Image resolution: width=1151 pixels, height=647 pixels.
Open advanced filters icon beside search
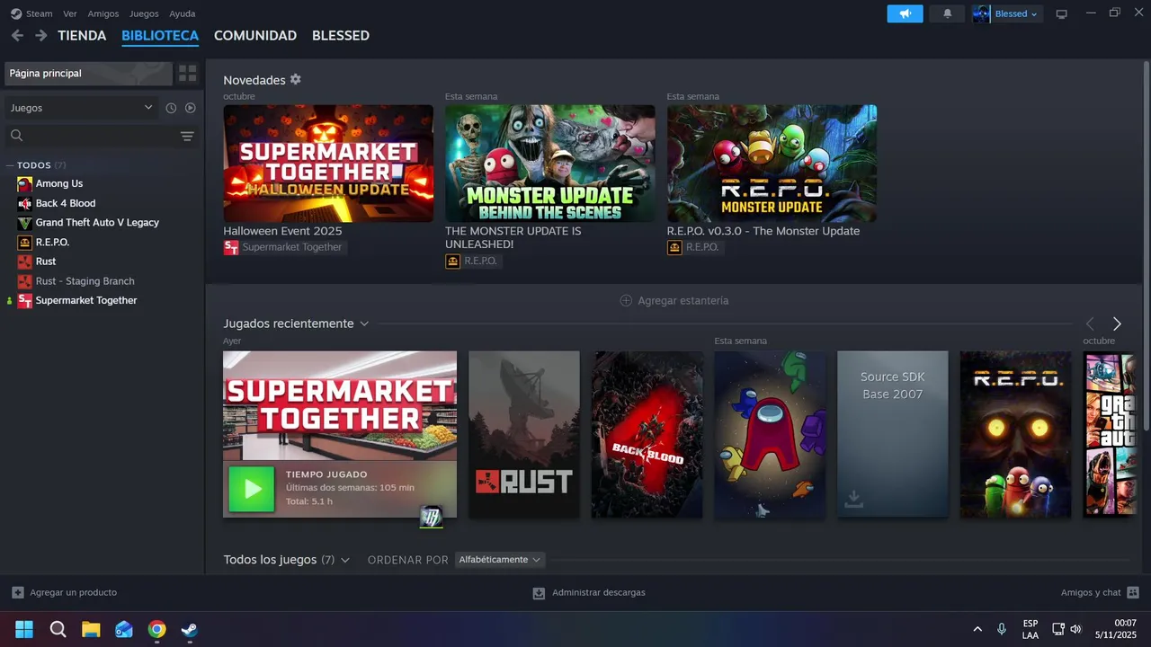[187, 137]
